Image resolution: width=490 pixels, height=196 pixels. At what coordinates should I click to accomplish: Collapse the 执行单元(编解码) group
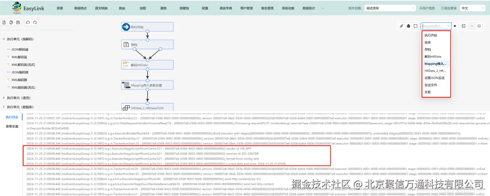coord(18,39)
